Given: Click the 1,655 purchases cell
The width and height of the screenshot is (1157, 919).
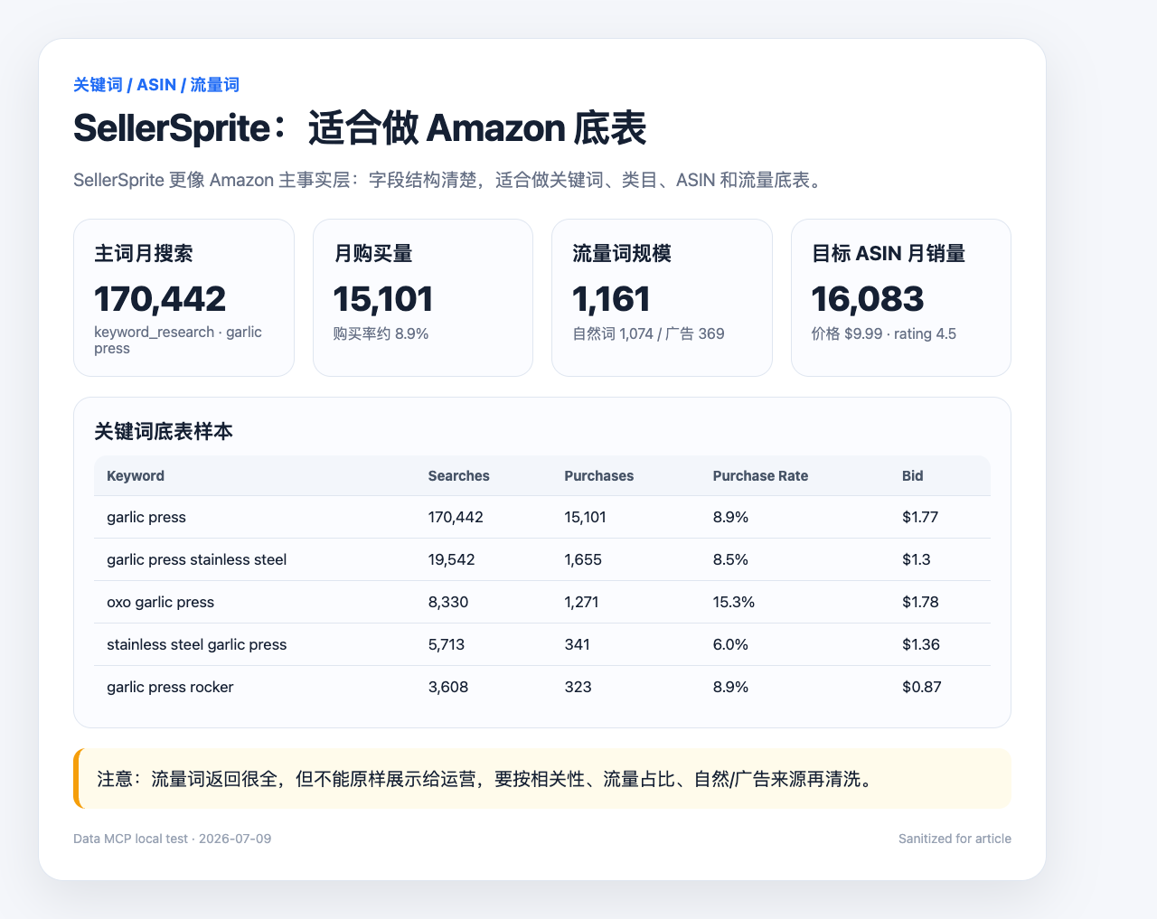Looking at the screenshot, I should tap(583, 560).
